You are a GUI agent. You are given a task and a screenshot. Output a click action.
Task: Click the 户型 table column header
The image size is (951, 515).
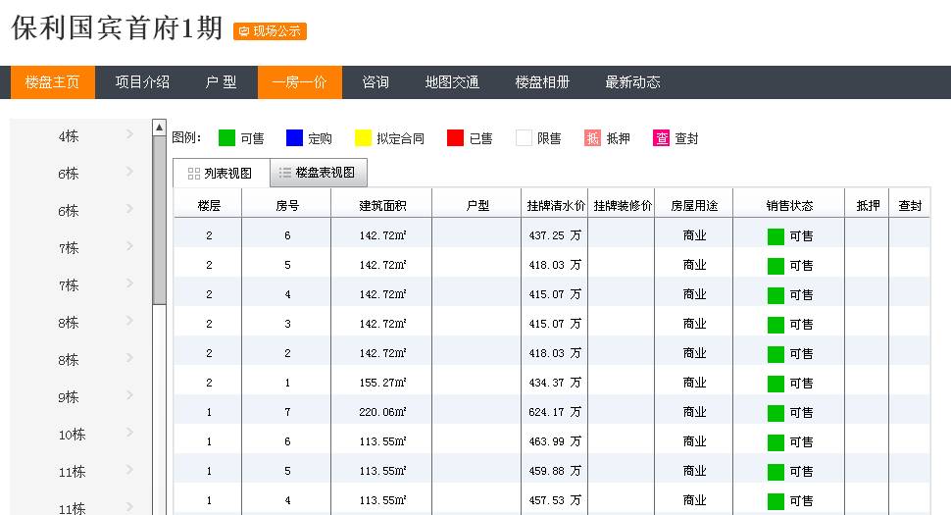click(477, 206)
